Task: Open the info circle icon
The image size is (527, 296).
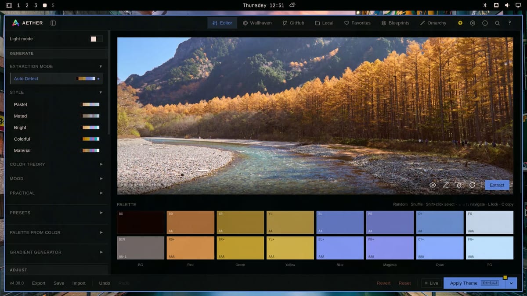Action: point(485,23)
